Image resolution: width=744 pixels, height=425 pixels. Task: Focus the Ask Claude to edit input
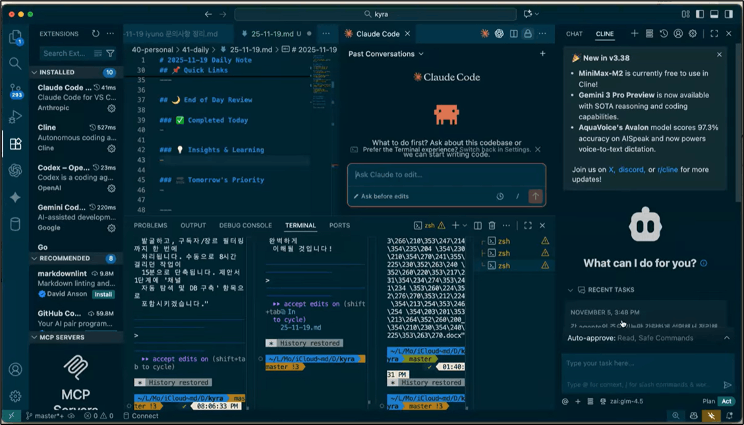click(446, 175)
